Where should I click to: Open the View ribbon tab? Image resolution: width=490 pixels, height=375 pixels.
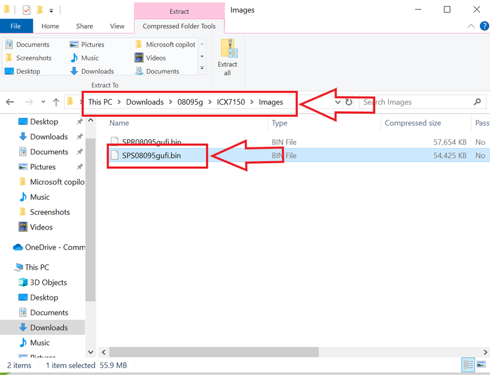(117, 26)
